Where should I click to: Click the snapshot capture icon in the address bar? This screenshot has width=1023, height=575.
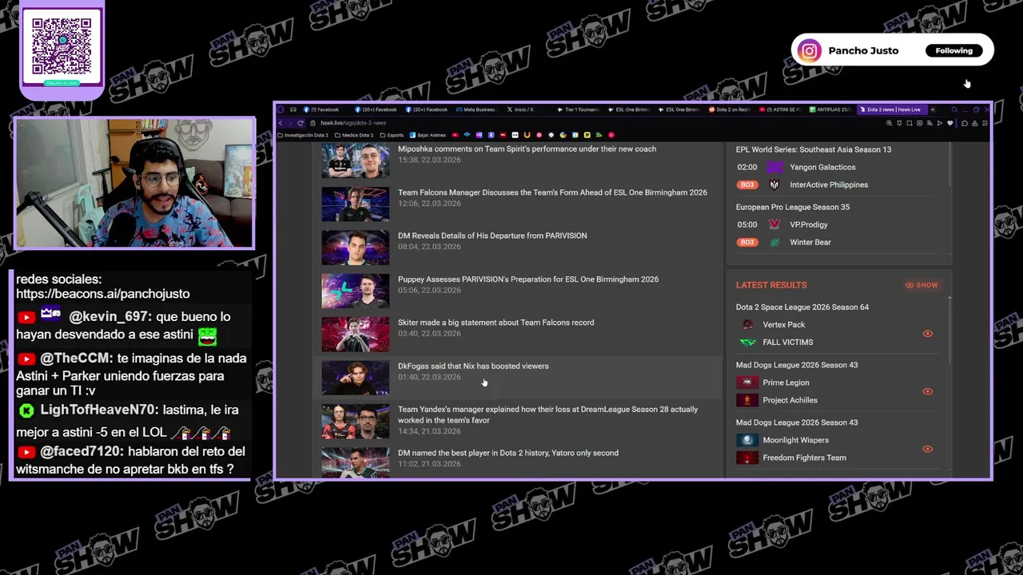[x=910, y=123]
